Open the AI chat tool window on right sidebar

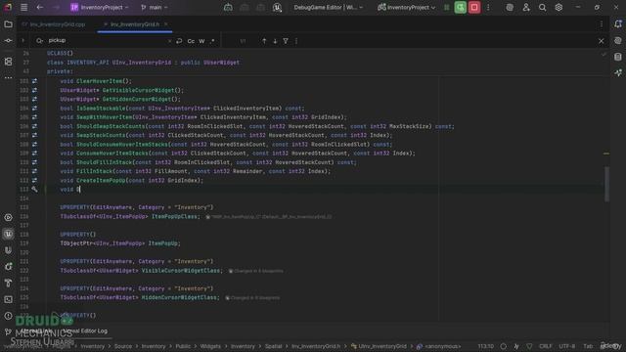618,40
